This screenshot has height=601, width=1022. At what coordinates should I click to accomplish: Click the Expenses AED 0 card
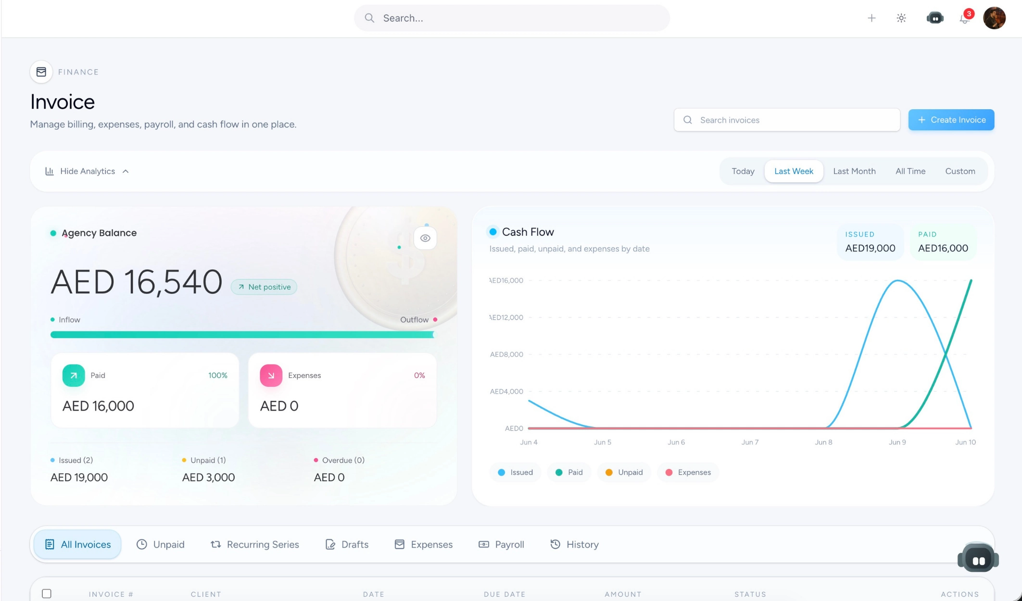pos(342,390)
